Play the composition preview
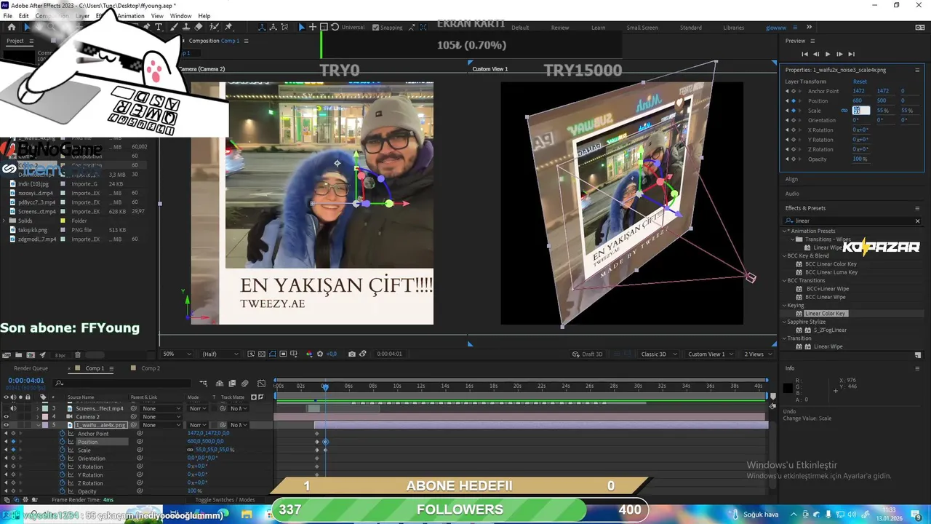This screenshot has height=524, width=931. pyautogui.click(x=828, y=54)
